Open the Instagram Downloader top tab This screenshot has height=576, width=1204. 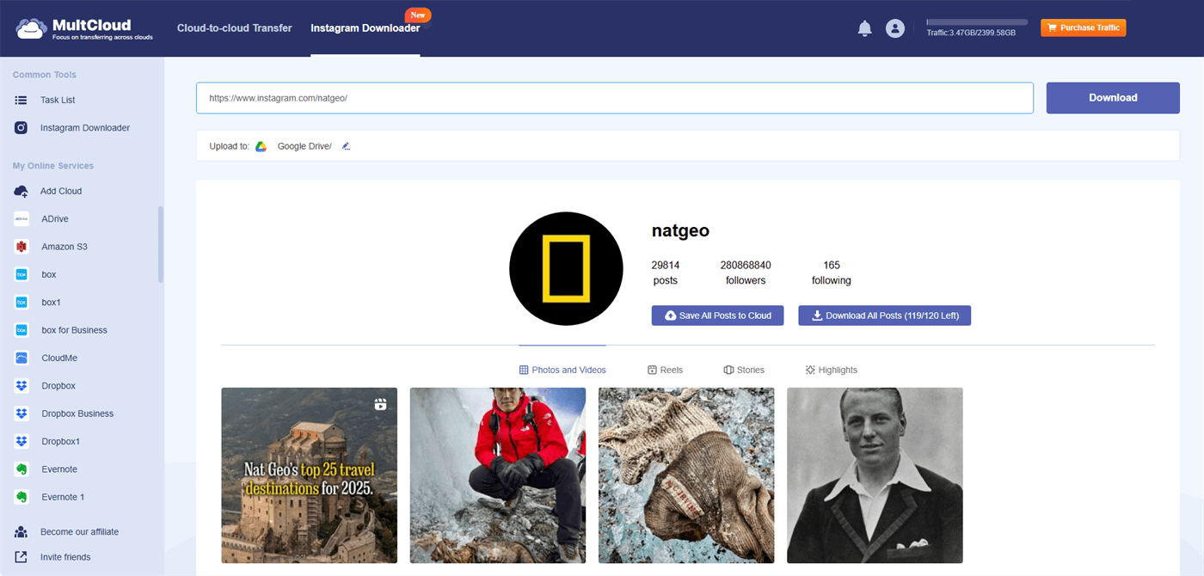point(365,28)
